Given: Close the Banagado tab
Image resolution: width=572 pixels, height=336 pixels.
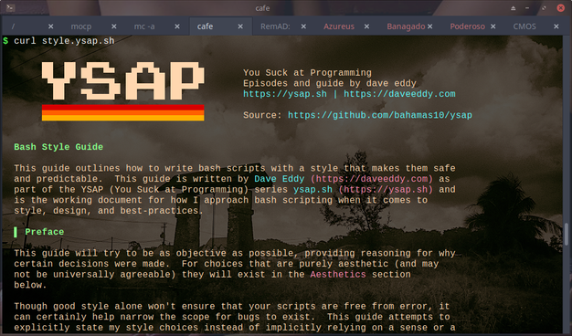Looking at the screenshot, I should (x=429, y=26).
